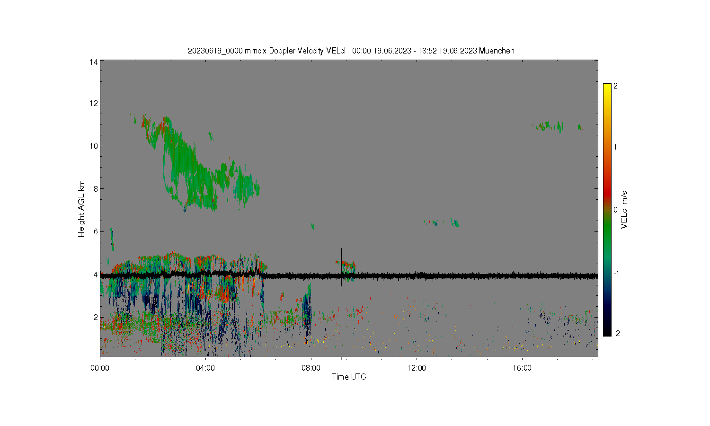Viewport: 710px width, 426px height.
Task: Click the "Time UTC" x-axis label
Action: (x=349, y=377)
